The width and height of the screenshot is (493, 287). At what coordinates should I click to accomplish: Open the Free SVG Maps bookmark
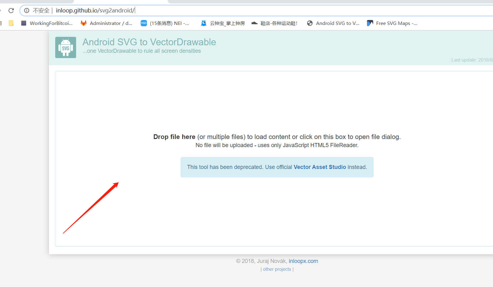392,23
